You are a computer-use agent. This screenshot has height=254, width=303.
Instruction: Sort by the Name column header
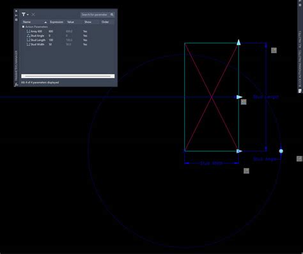(x=27, y=22)
